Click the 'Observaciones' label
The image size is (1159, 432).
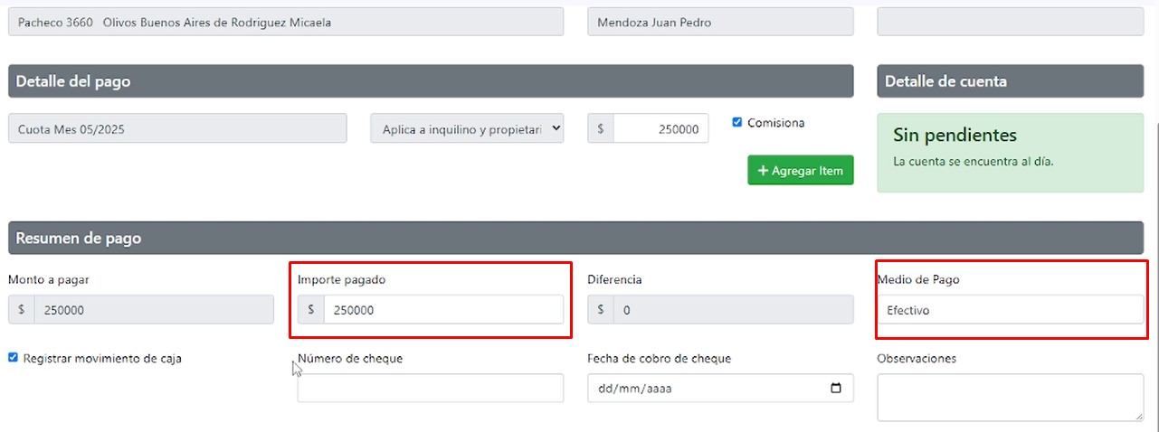click(917, 358)
